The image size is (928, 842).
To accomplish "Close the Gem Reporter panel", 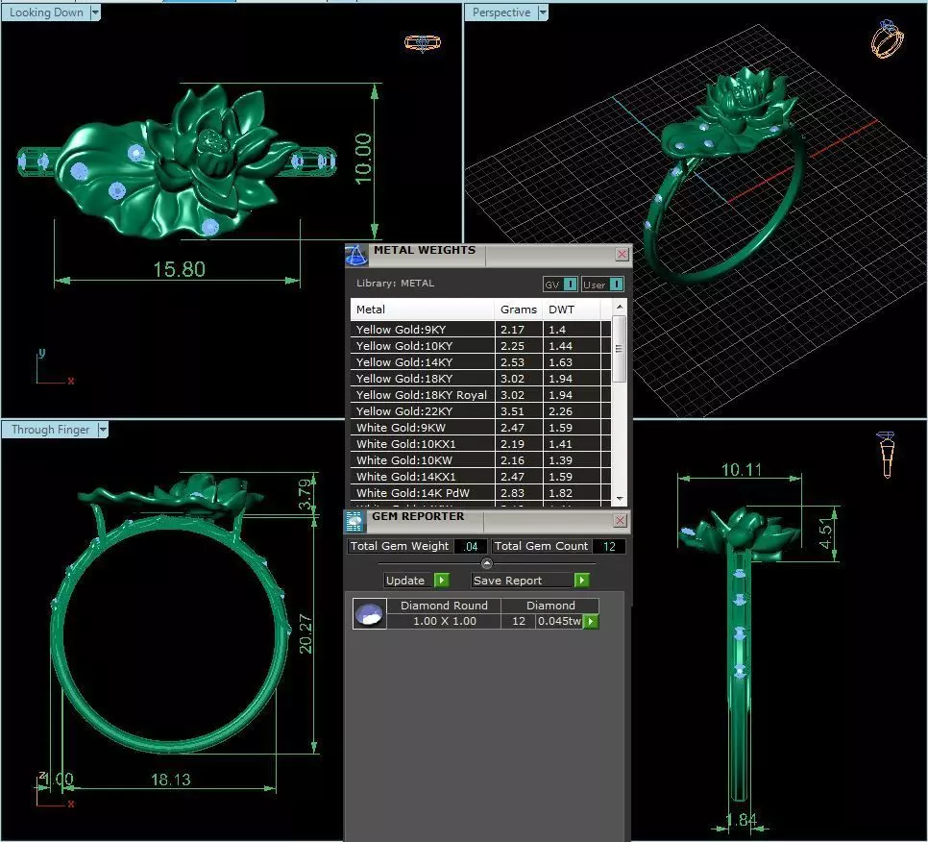I will 620,520.
